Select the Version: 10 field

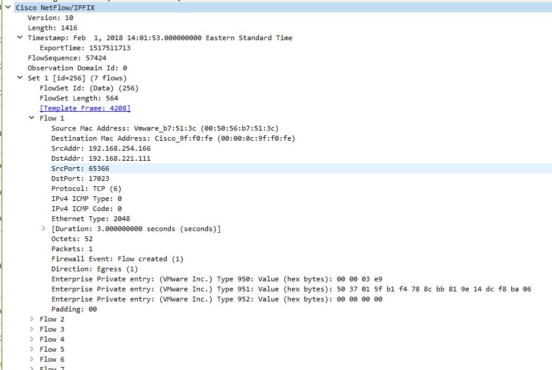click(x=50, y=18)
